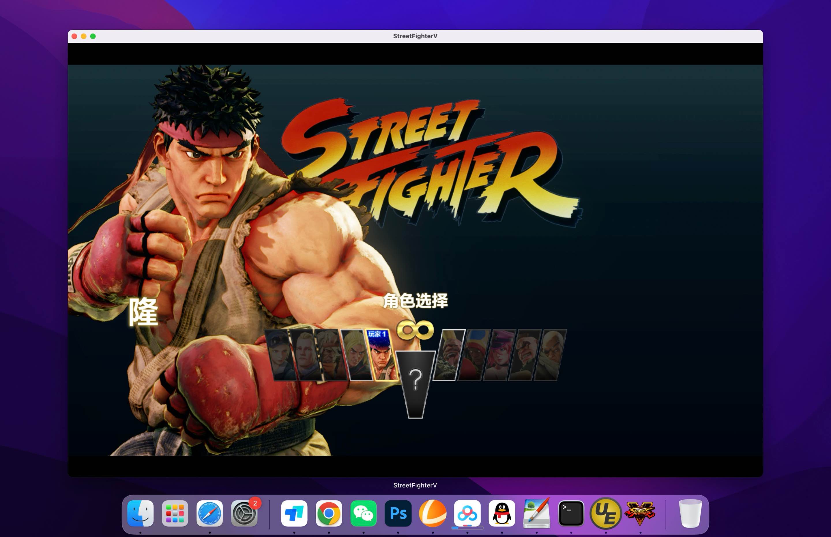The height and width of the screenshot is (537, 831).
Task: Choose the grizzled white-haired fighter portrait
Action: [330, 356]
